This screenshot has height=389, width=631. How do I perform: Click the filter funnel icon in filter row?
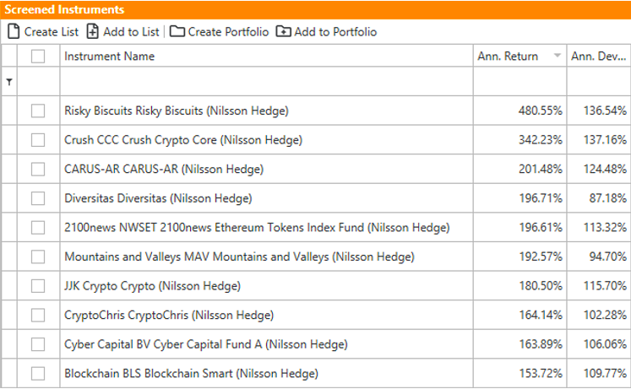9,82
